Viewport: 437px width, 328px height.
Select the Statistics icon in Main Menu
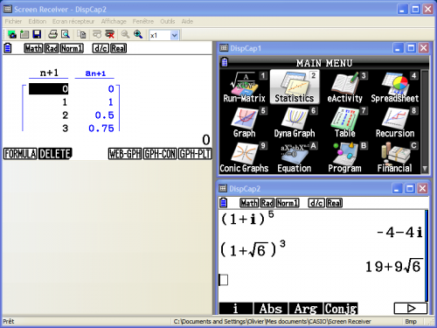tap(295, 87)
